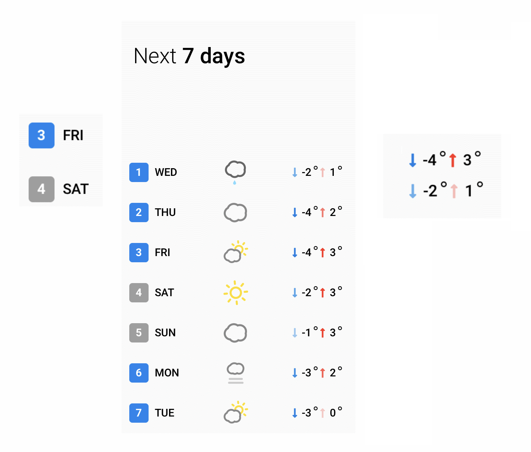Click Thursday's low temperature -4°
This screenshot has height=452, width=531.
(x=307, y=212)
